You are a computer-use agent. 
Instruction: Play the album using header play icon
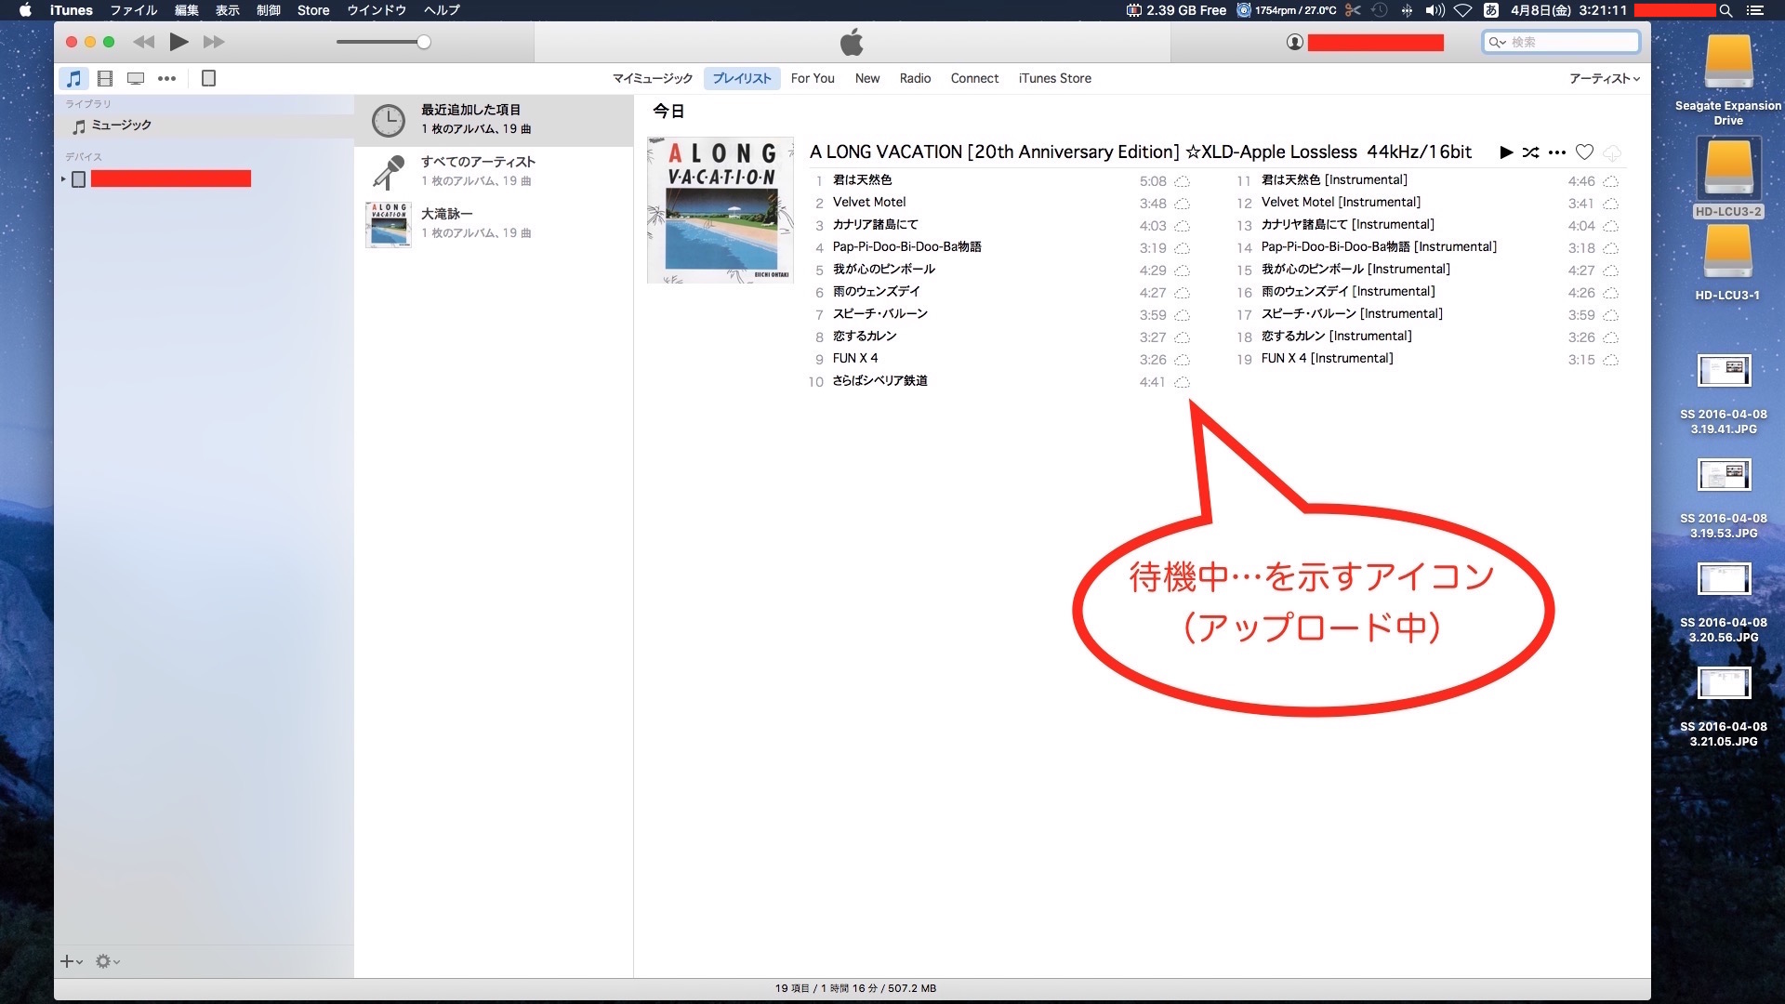[1506, 152]
